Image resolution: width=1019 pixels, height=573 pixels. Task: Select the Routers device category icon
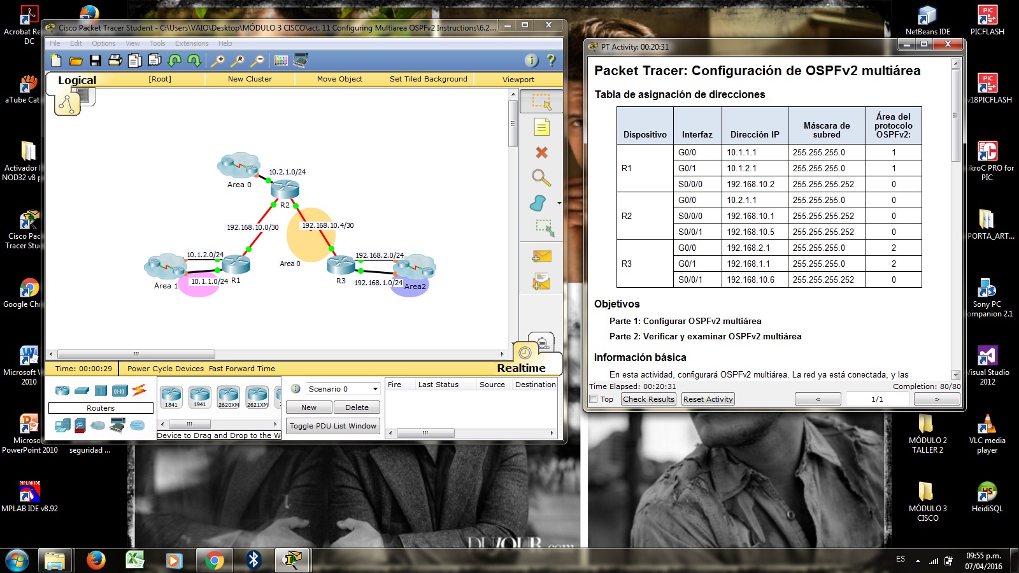click(62, 390)
